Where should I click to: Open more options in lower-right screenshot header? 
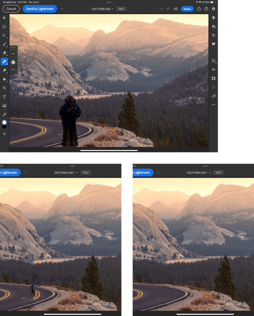(x=158, y=172)
